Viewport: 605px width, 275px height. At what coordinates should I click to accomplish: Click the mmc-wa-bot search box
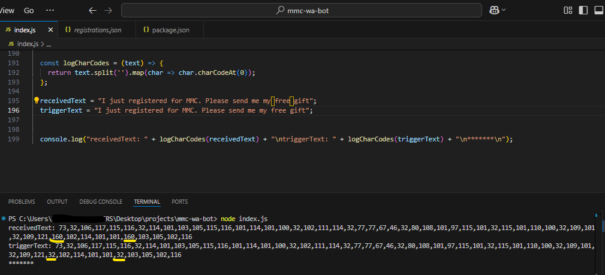(x=302, y=10)
